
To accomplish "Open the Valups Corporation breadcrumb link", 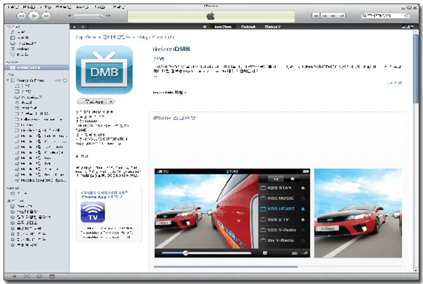I will 156,37.
